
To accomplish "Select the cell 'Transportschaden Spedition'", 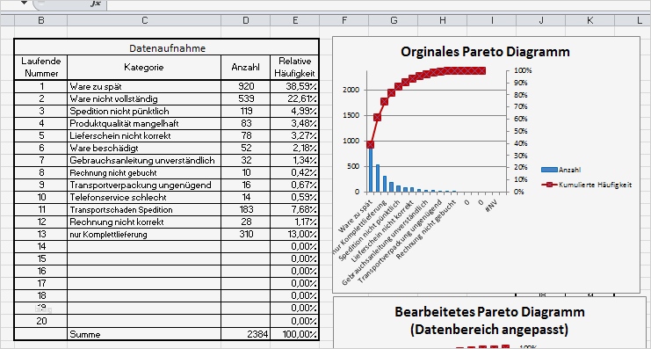I will (x=144, y=210).
